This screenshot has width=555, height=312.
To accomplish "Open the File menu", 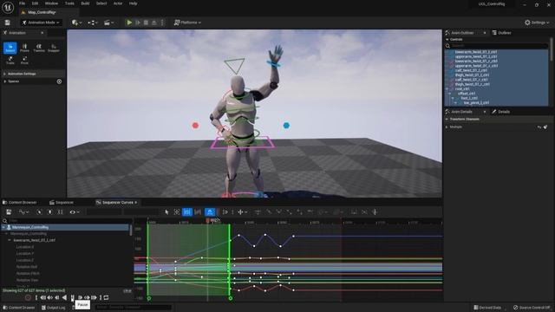I will [22, 3].
